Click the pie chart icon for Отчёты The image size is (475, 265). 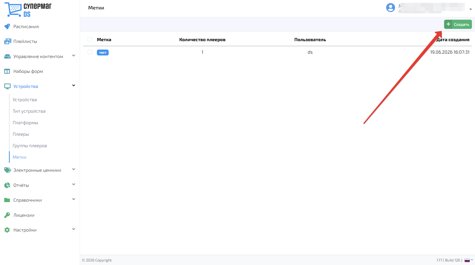pos(7,185)
